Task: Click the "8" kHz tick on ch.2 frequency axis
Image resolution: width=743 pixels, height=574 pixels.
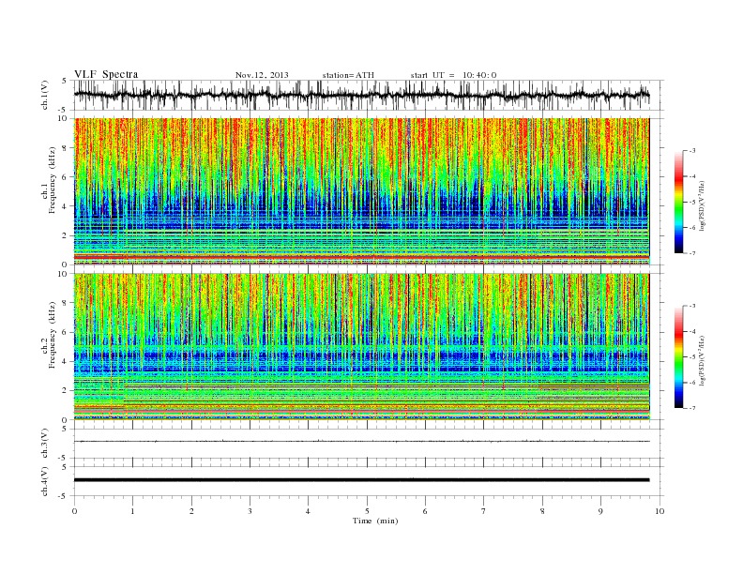Action: 66,303
